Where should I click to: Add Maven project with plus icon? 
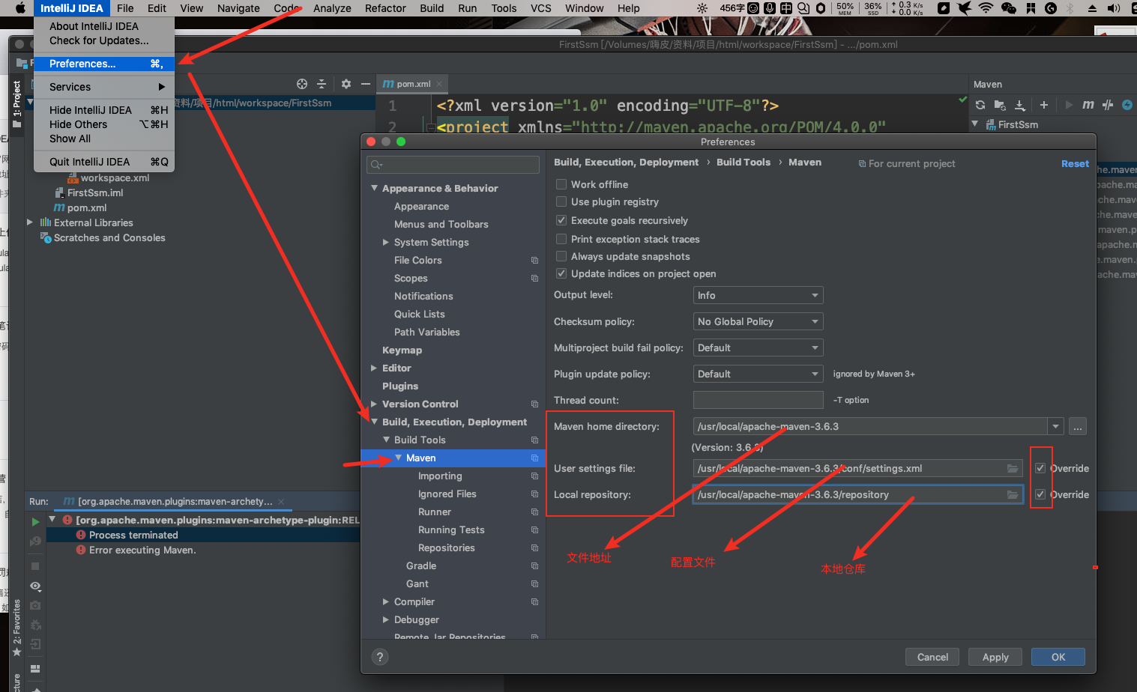pyautogui.click(x=1044, y=105)
